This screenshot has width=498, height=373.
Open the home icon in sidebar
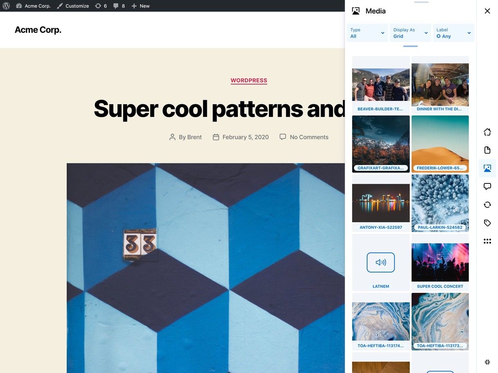point(487,132)
